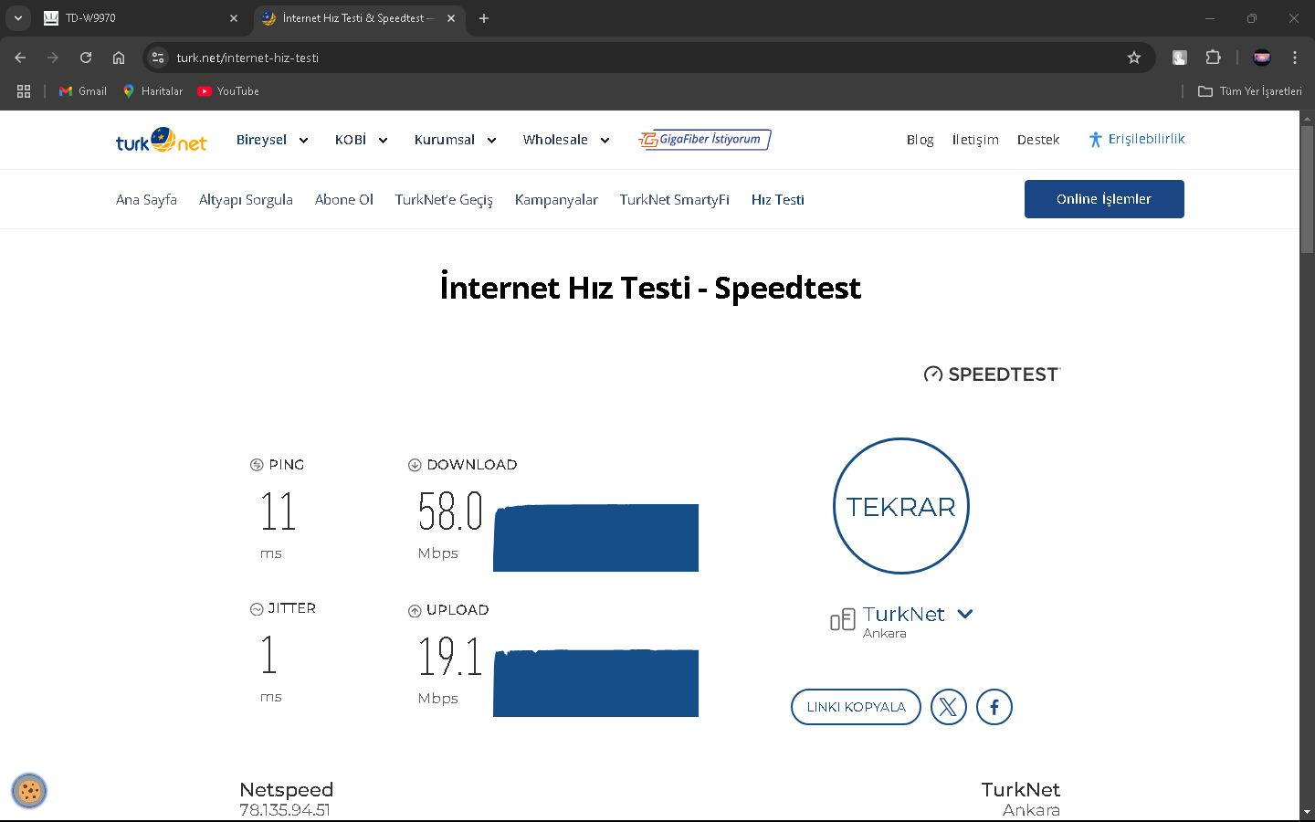Open a new browser tab
The height and width of the screenshot is (822, 1315).
click(x=484, y=18)
